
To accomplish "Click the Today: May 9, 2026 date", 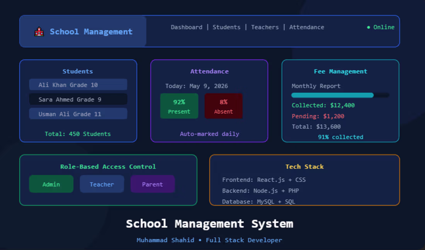I will coord(197,86).
